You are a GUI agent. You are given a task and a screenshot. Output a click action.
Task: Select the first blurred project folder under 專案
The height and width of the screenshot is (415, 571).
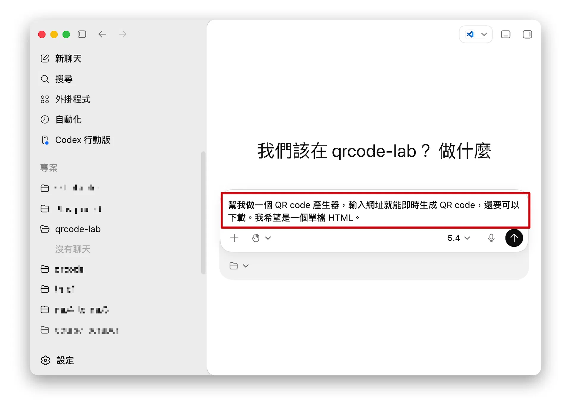coord(70,188)
